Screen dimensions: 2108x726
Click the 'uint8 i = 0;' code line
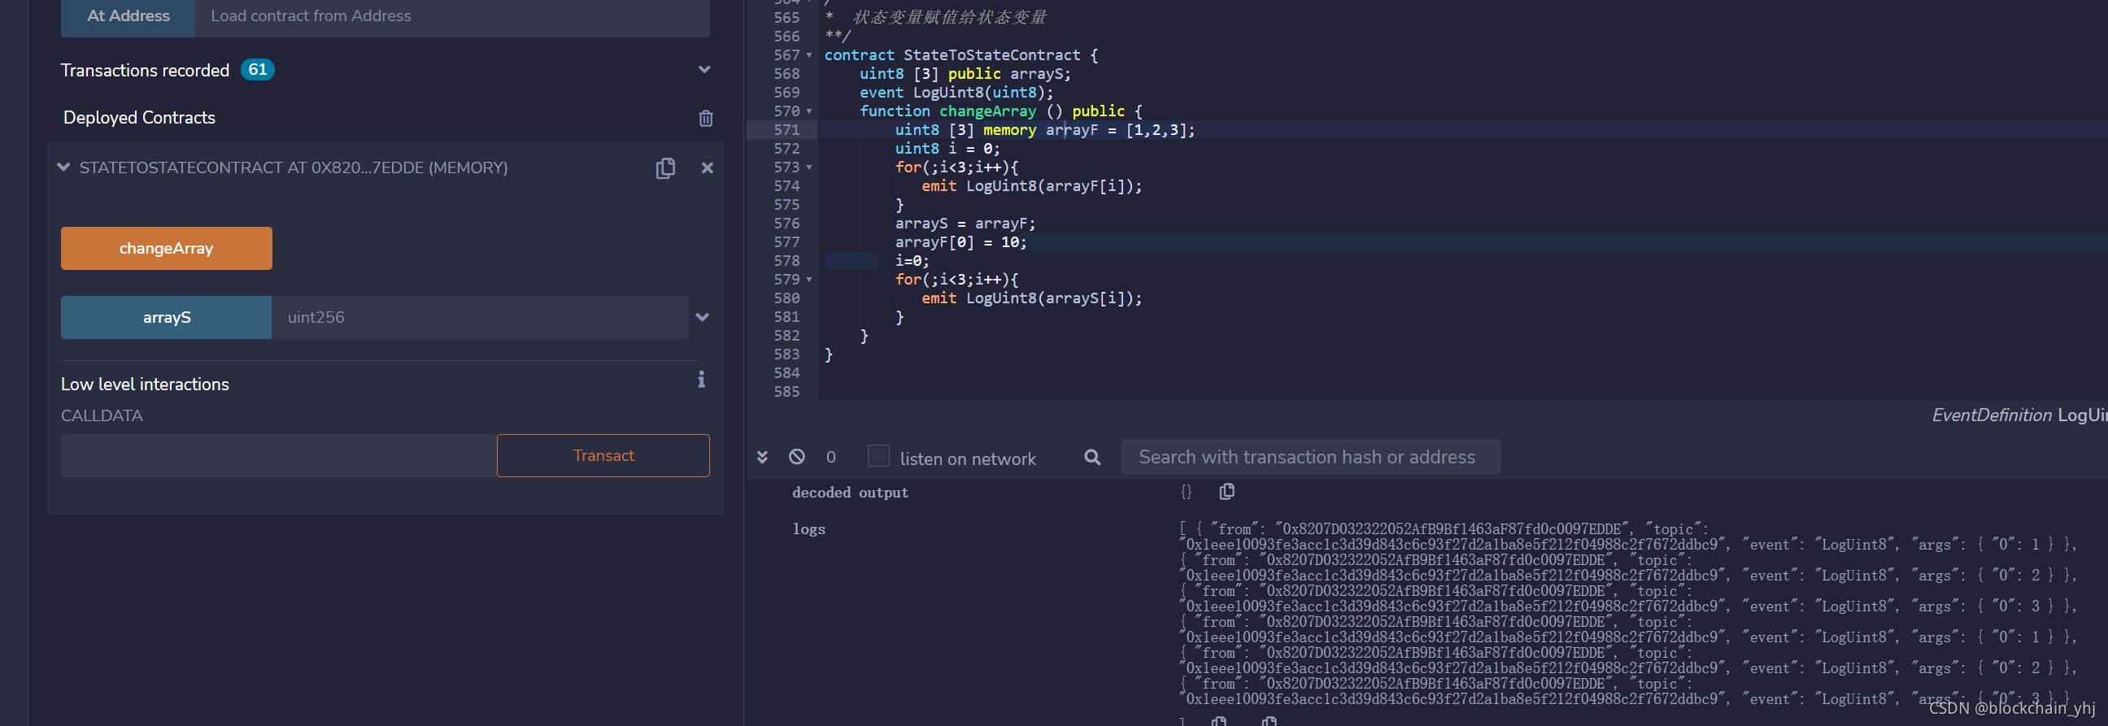coord(947,149)
